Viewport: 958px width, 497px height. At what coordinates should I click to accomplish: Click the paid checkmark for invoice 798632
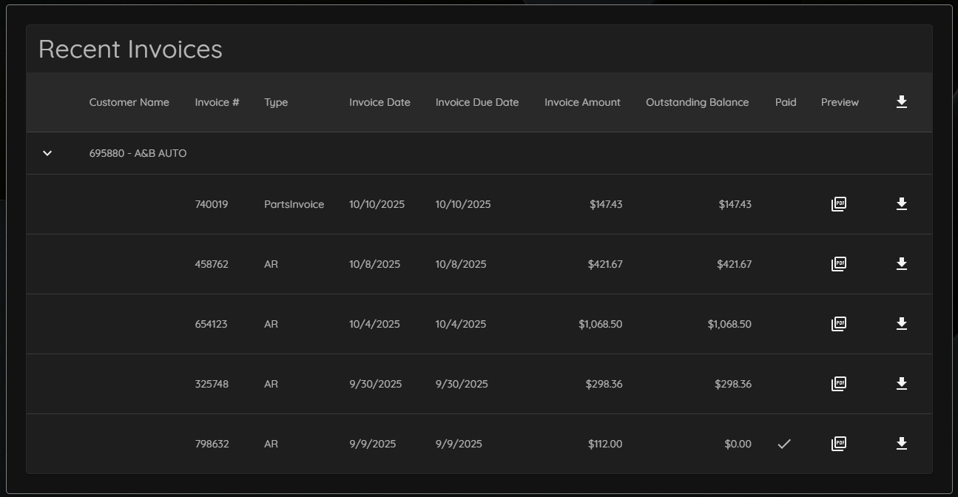(x=784, y=444)
